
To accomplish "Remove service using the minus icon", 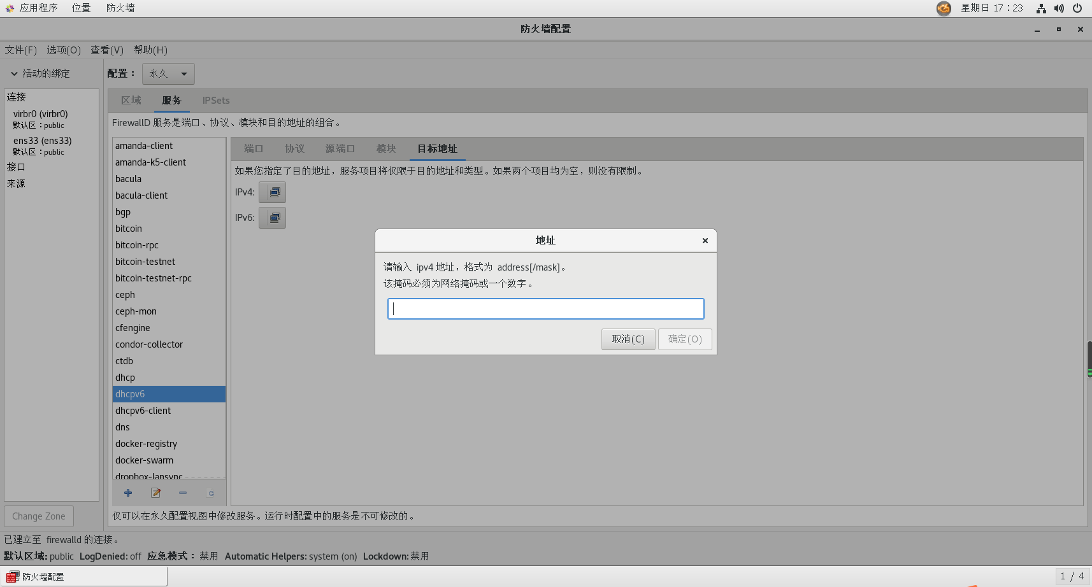I will pos(183,493).
